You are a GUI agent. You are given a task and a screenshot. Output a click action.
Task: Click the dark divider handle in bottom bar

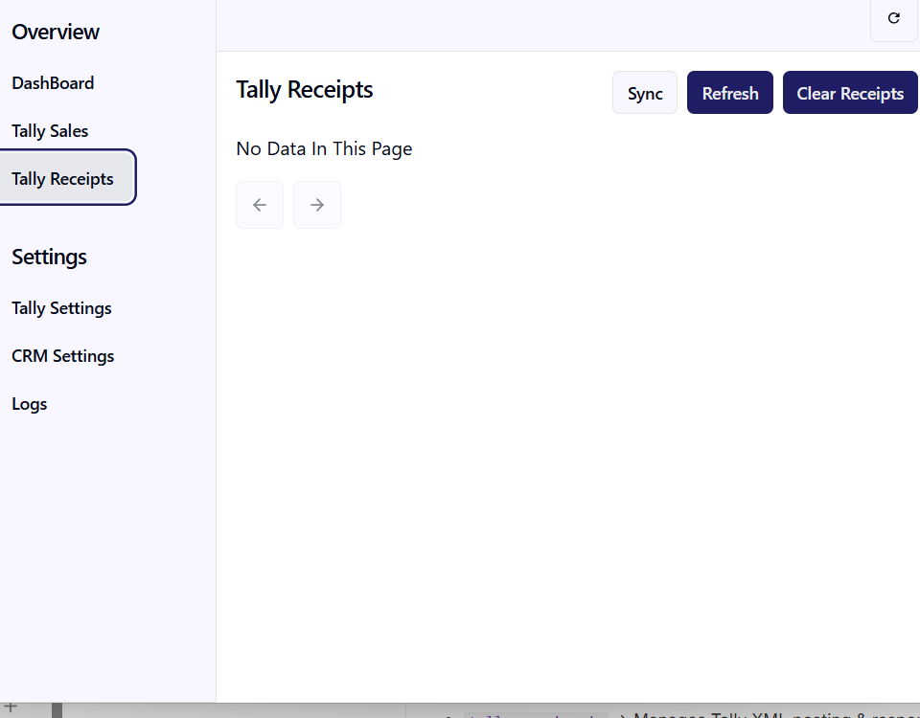tap(57, 709)
